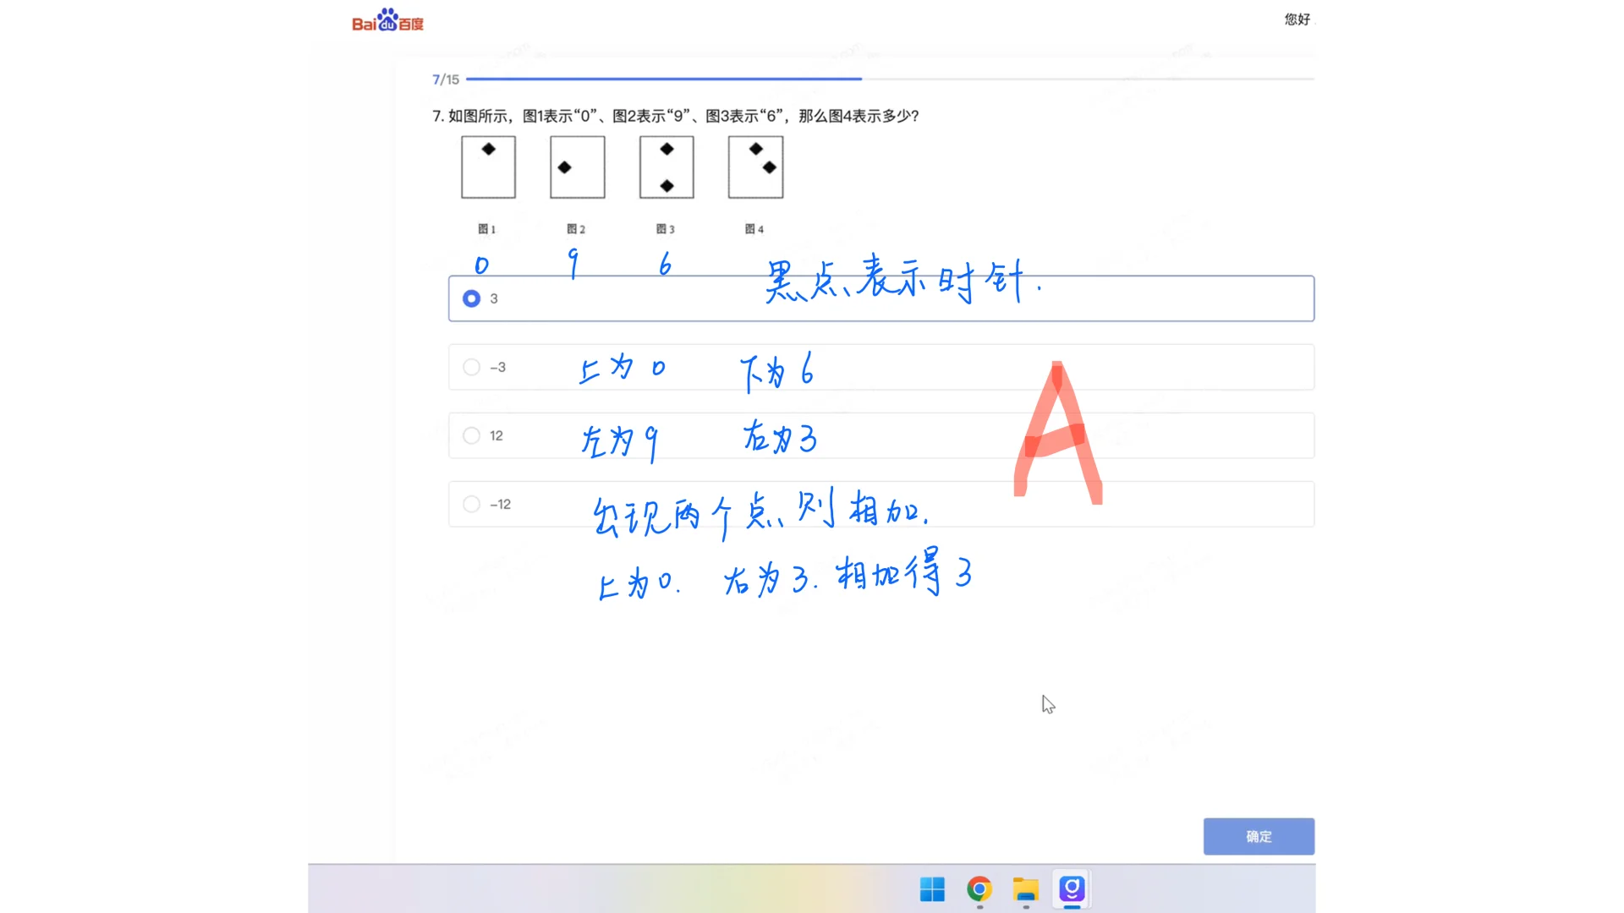Open Google Chrome from the taskbar

point(979,889)
